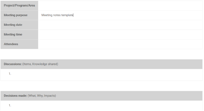Image resolution: width=204 pixels, height=111 pixels.
Task: Click the Decisions made header row
Action: (x=101, y=96)
